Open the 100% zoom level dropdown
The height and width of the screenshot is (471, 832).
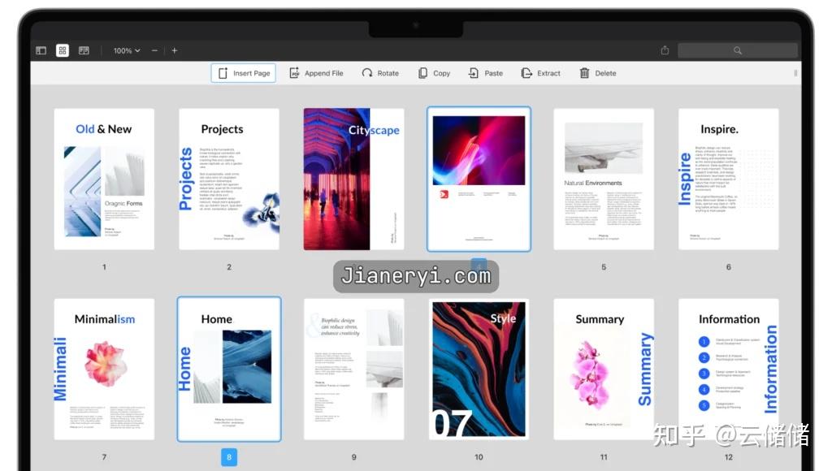pos(126,50)
